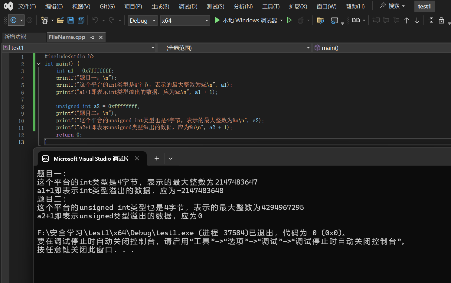Close the Microsoft Visual Studio console tab
Viewport: 451px width, 283px height.
pos(137,159)
